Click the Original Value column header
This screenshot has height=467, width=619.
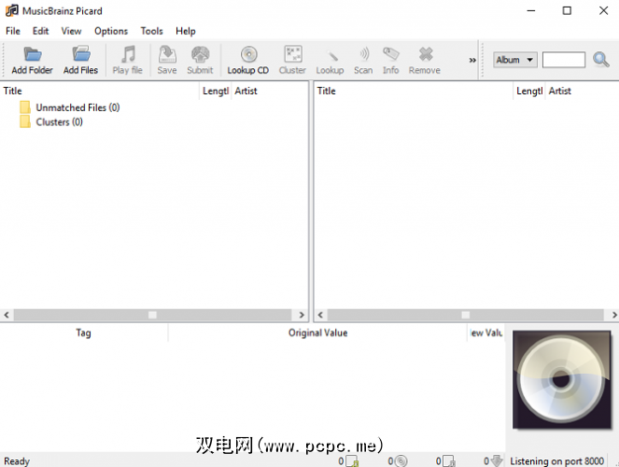point(317,333)
